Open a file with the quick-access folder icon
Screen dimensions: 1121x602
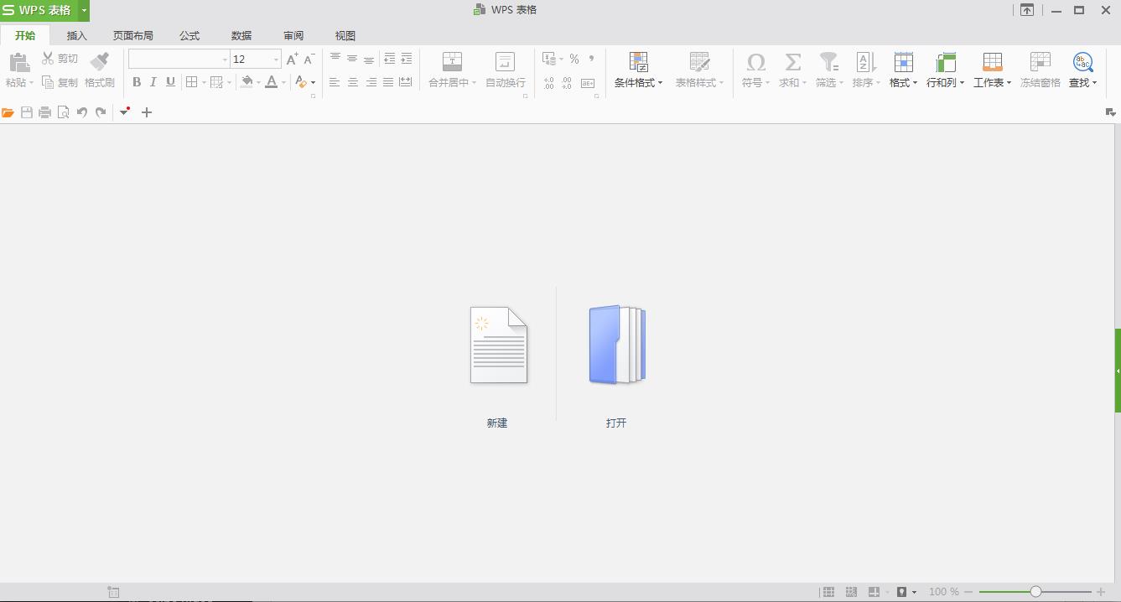pos(8,112)
